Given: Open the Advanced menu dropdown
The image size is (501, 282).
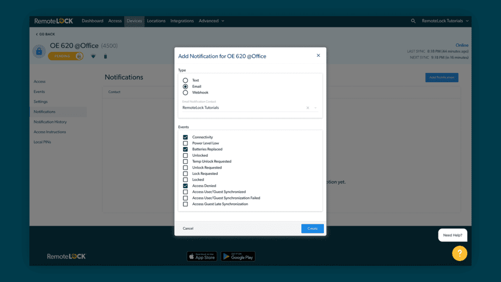Looking at the screenshot, I should [211, 21].
